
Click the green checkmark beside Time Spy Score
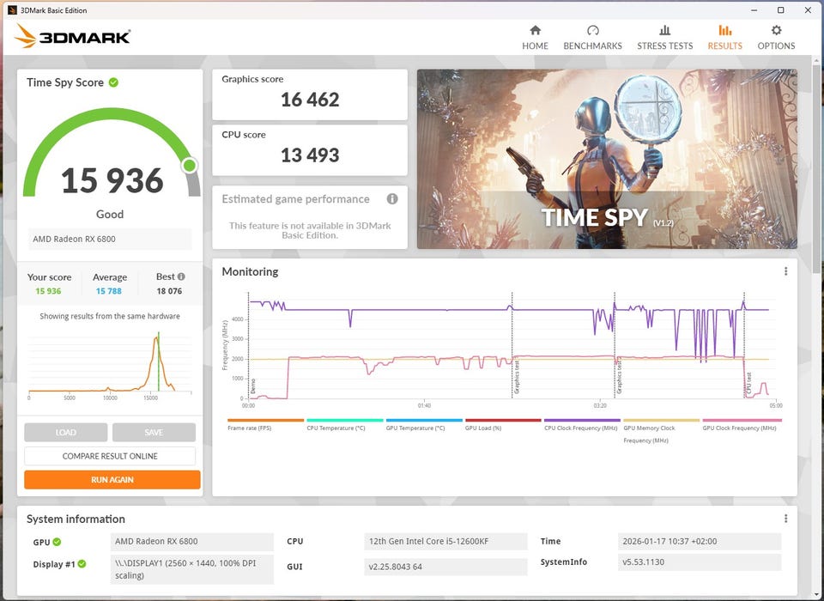(113, 82)
